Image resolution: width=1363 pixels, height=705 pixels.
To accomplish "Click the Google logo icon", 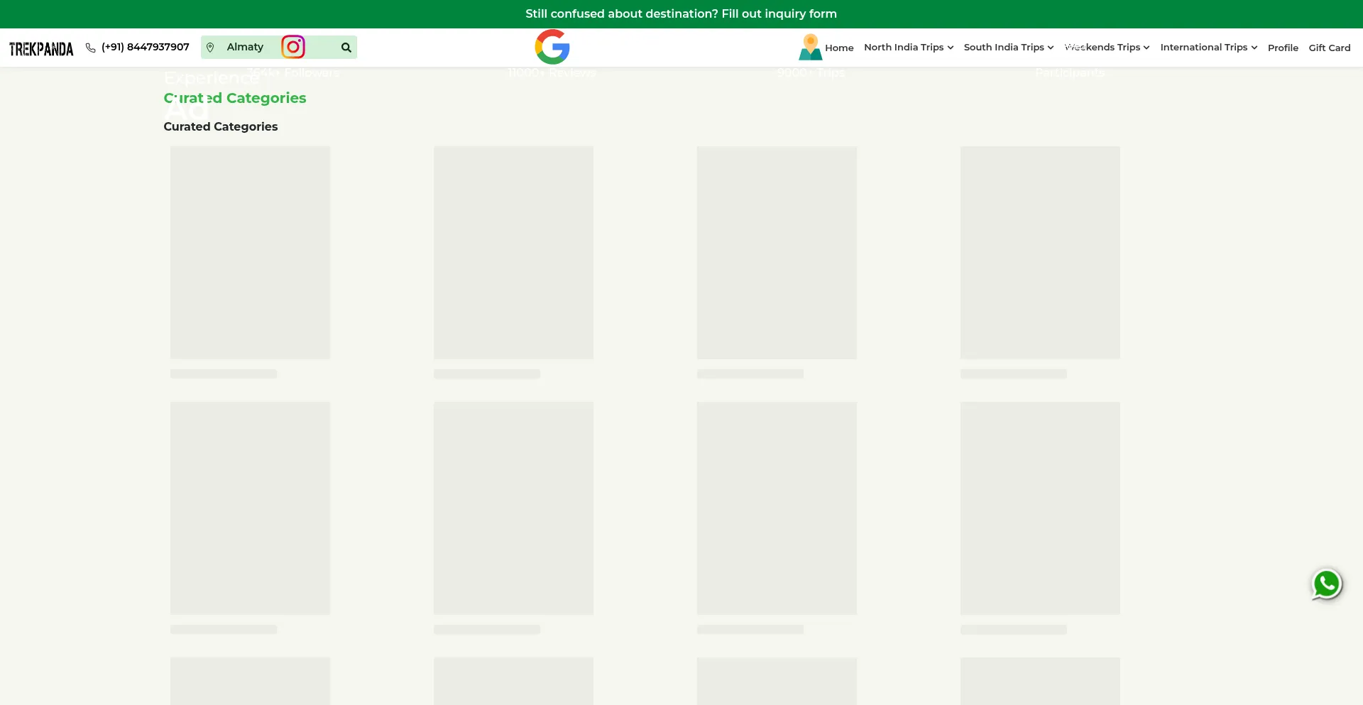I will (552, 47).
